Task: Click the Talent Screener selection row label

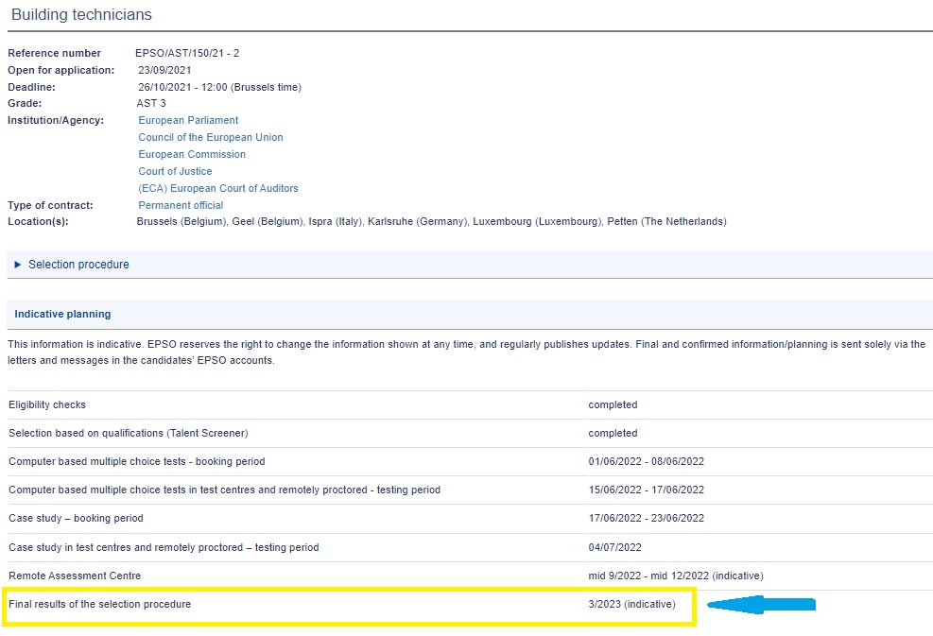Action: point(128,433)
